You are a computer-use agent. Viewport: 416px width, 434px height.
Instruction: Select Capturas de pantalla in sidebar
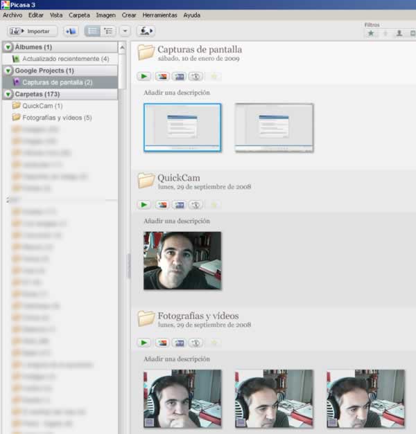[x=60, y=82]
